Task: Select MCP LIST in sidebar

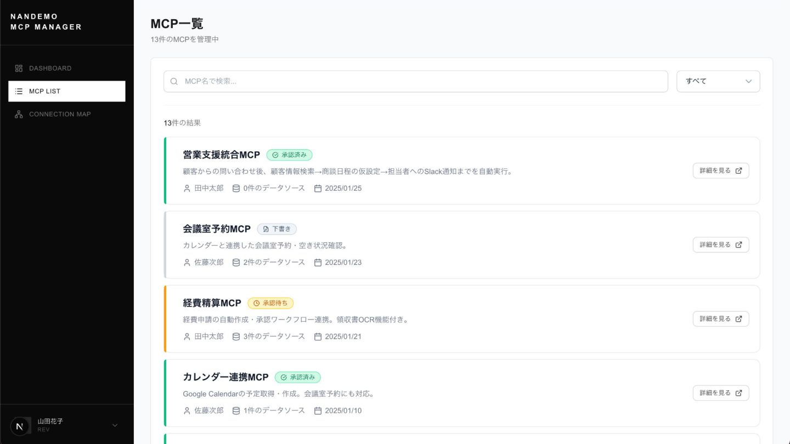Action: pyautogui.click(x=67, y=91)
